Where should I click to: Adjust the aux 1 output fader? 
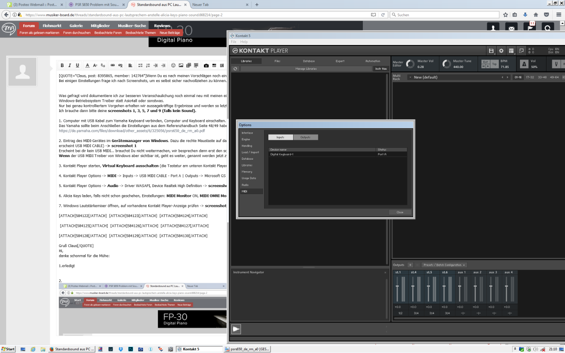point(460,287)
